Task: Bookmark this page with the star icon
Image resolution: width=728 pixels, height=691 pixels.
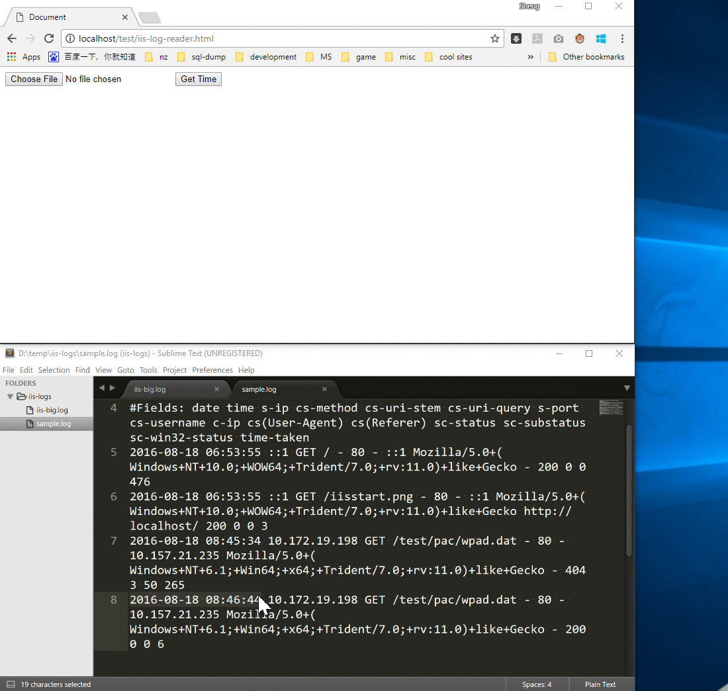Action: point(494,38)
